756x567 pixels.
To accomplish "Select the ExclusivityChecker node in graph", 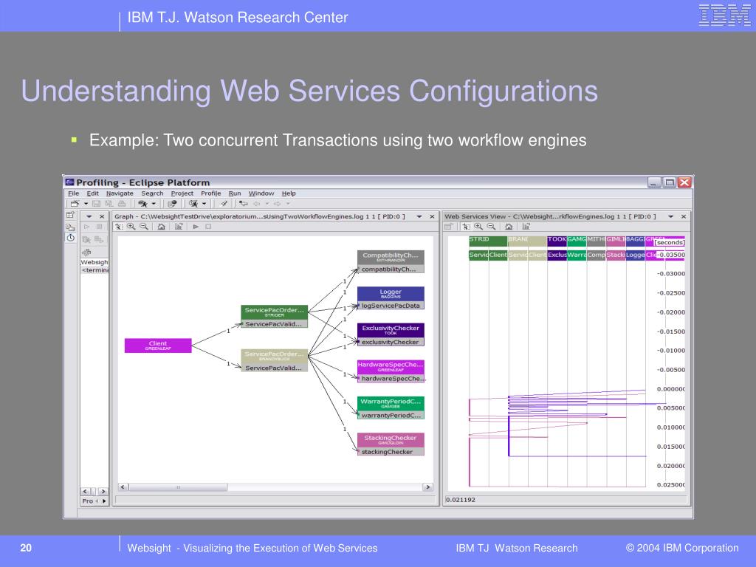I will 391,334.
